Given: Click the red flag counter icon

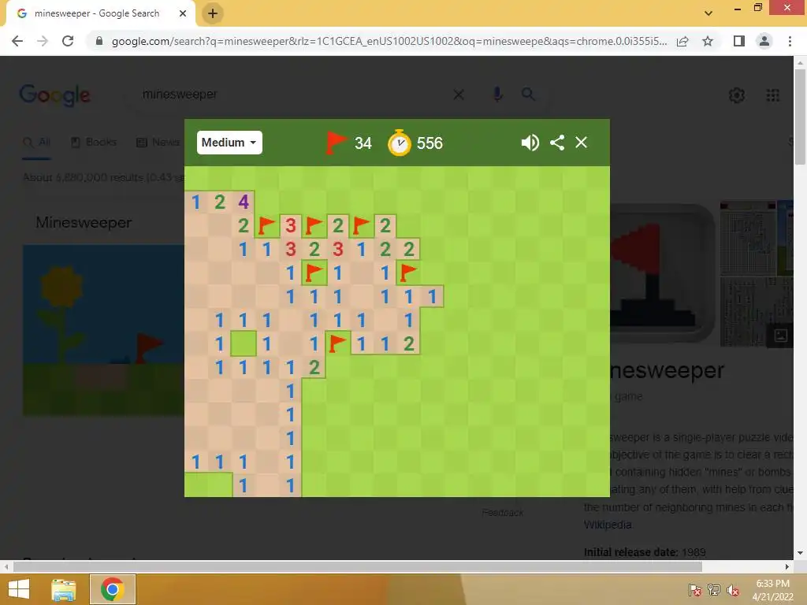Looking at the screenshot, I should coord(336,143).
